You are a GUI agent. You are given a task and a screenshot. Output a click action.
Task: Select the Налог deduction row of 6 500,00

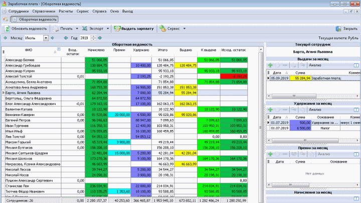point(314,128)
